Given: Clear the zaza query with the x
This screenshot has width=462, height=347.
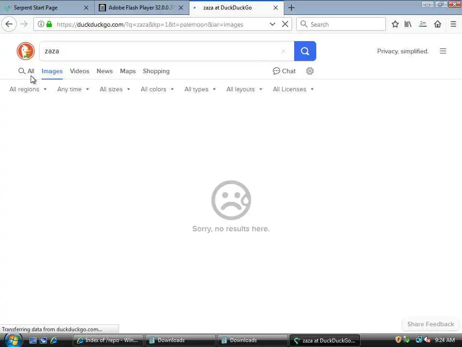Looking at the screenshot, I should [283, 51].
